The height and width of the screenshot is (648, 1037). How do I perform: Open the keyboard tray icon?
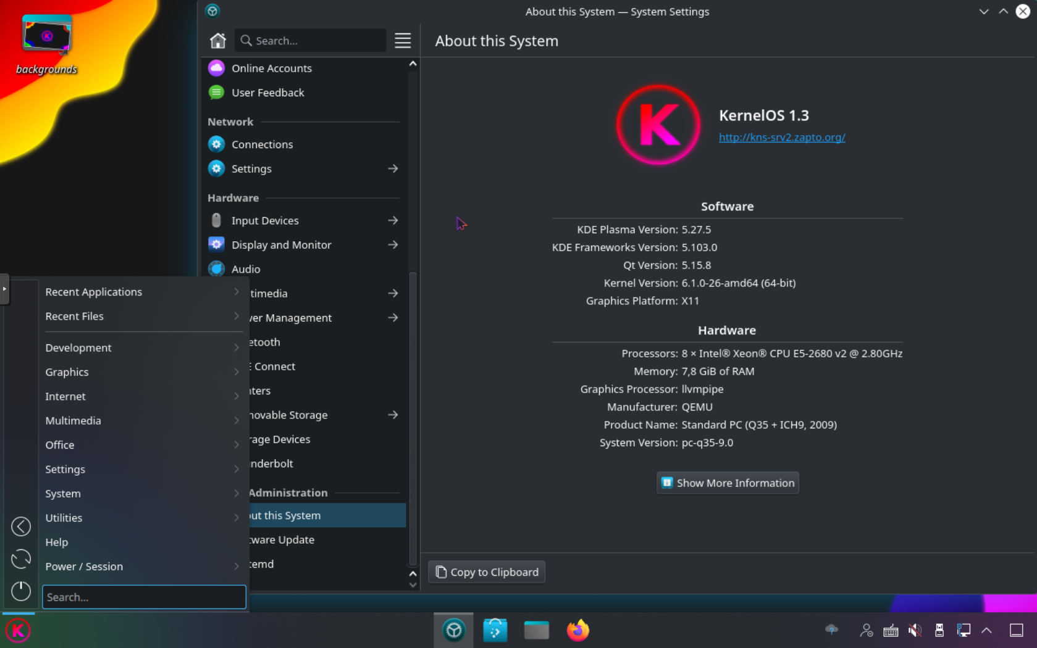click(x=891, y=630)
